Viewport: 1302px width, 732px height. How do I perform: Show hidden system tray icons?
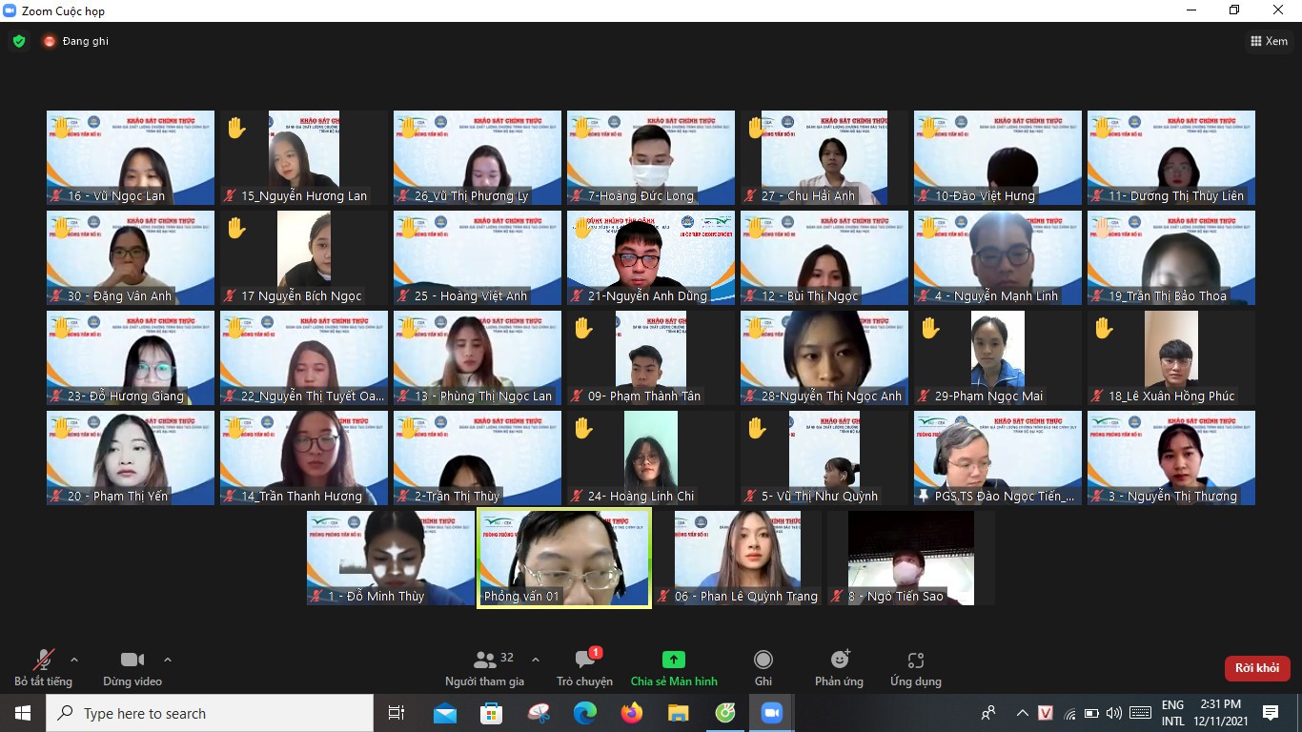(x=1022, y=713)
